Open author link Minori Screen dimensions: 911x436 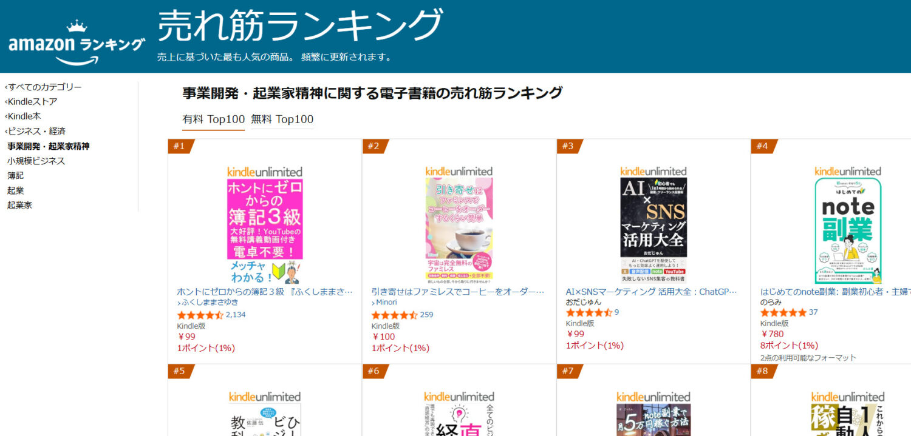pos(384,302)
